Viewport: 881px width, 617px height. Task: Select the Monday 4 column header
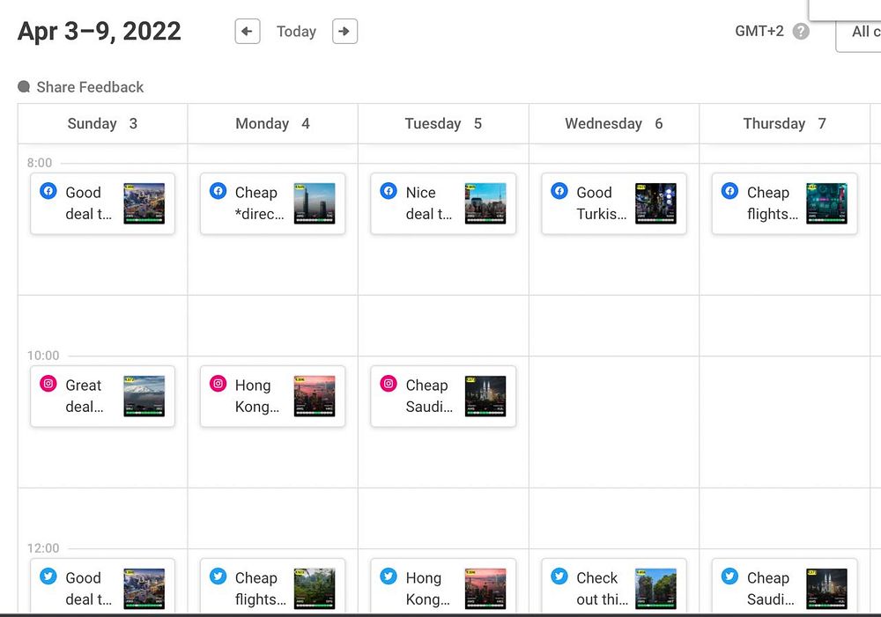[272, 123]
